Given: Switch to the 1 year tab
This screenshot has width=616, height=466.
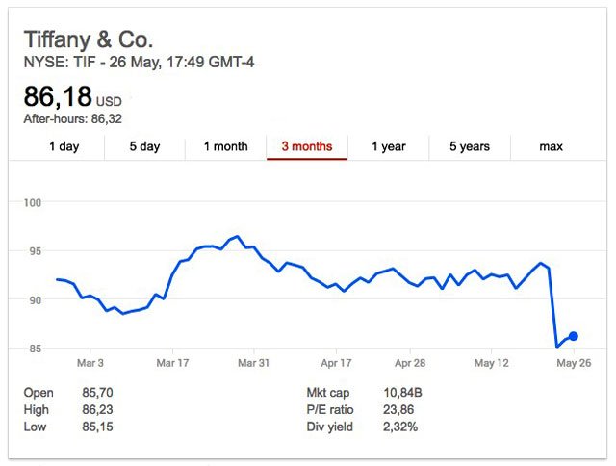Looking at the screenshot, I should (x=389, y=146).
